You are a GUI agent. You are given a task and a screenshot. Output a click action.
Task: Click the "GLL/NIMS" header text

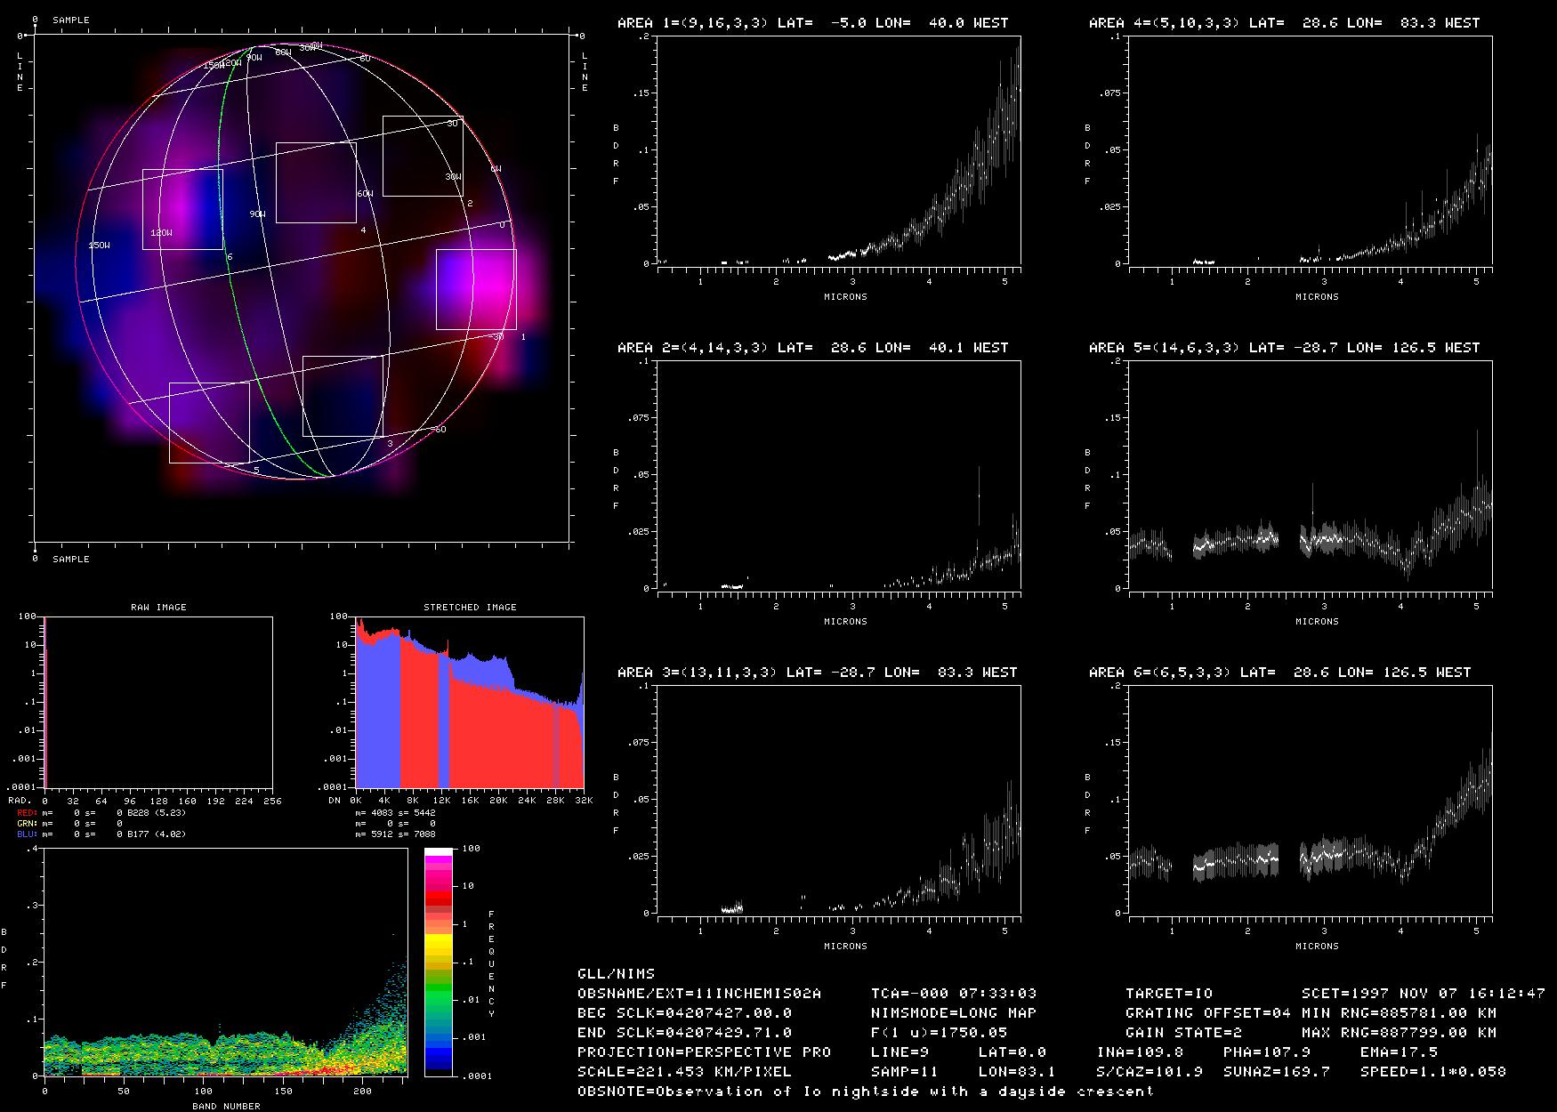click(616, 974)
